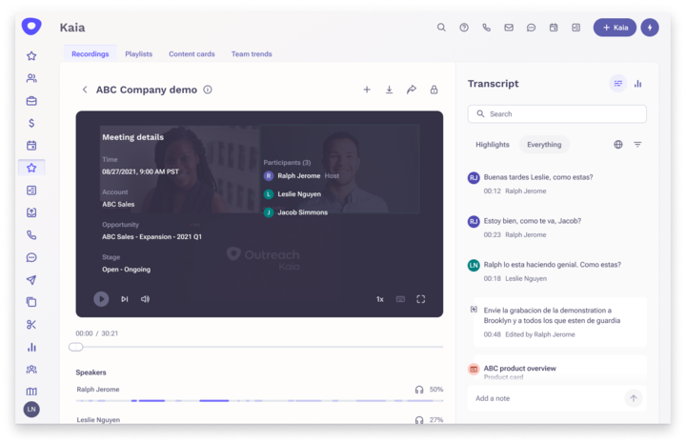The width and height of the screenshot is (686, 443).
Task: Play the recording
Action: pos(101,299)
